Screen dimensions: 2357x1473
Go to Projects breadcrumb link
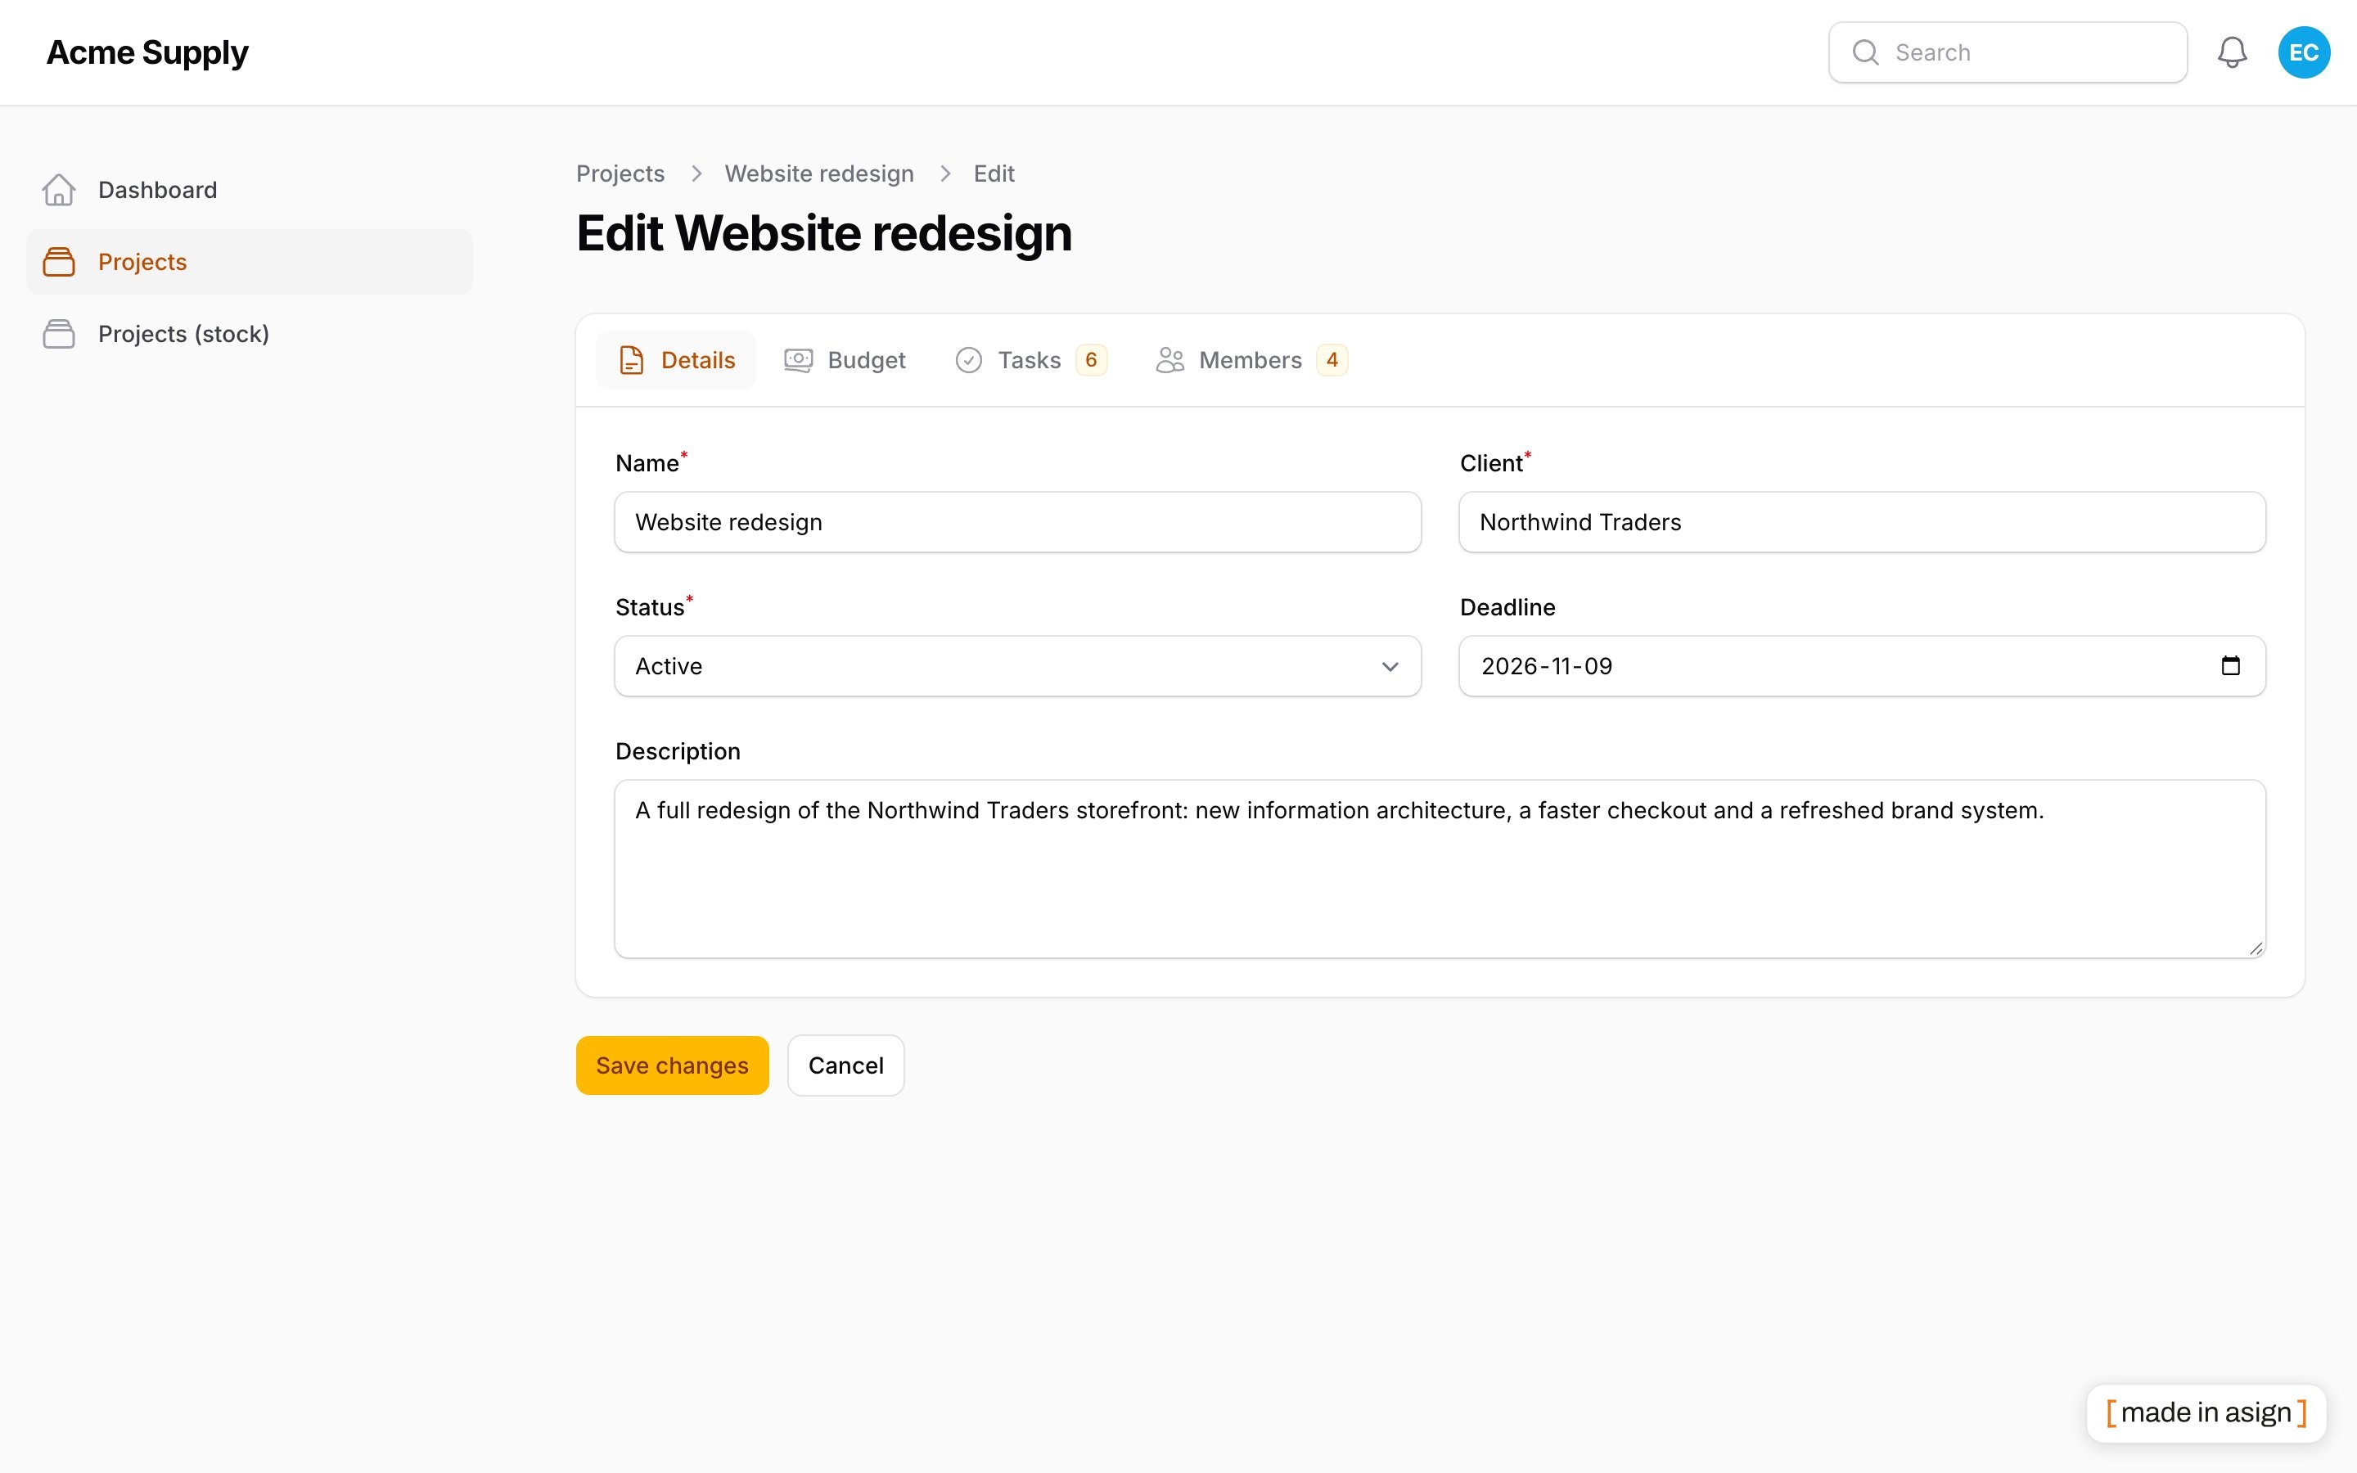coord(620,173)
